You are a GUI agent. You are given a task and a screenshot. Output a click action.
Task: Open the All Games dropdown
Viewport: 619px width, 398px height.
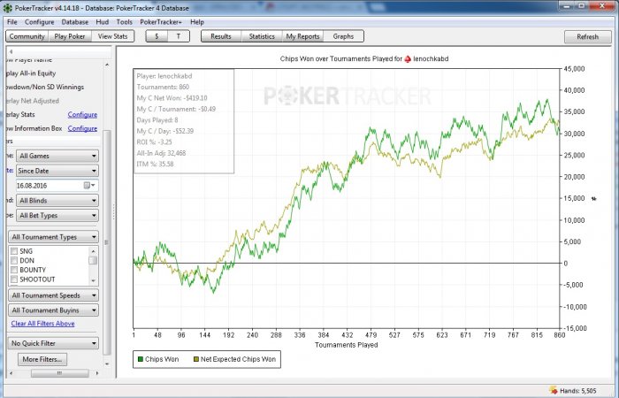point(57,156)
